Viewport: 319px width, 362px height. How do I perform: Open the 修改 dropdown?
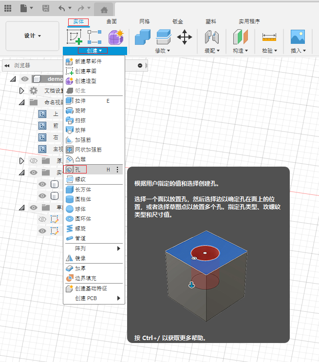tap(163, 51)
